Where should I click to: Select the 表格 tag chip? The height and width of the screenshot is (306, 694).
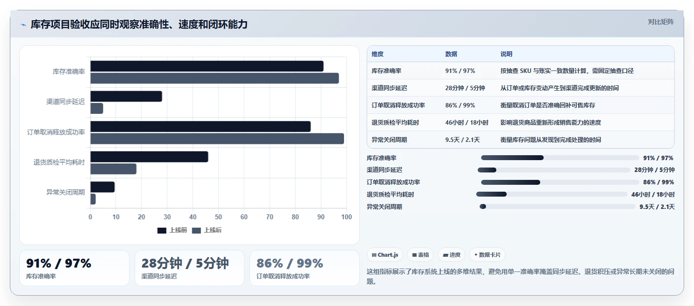[420, 255]
